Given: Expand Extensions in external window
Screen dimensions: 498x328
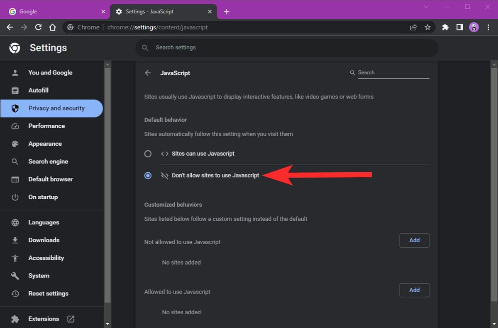Looking at the screenshot, I should tap(71, 319).
